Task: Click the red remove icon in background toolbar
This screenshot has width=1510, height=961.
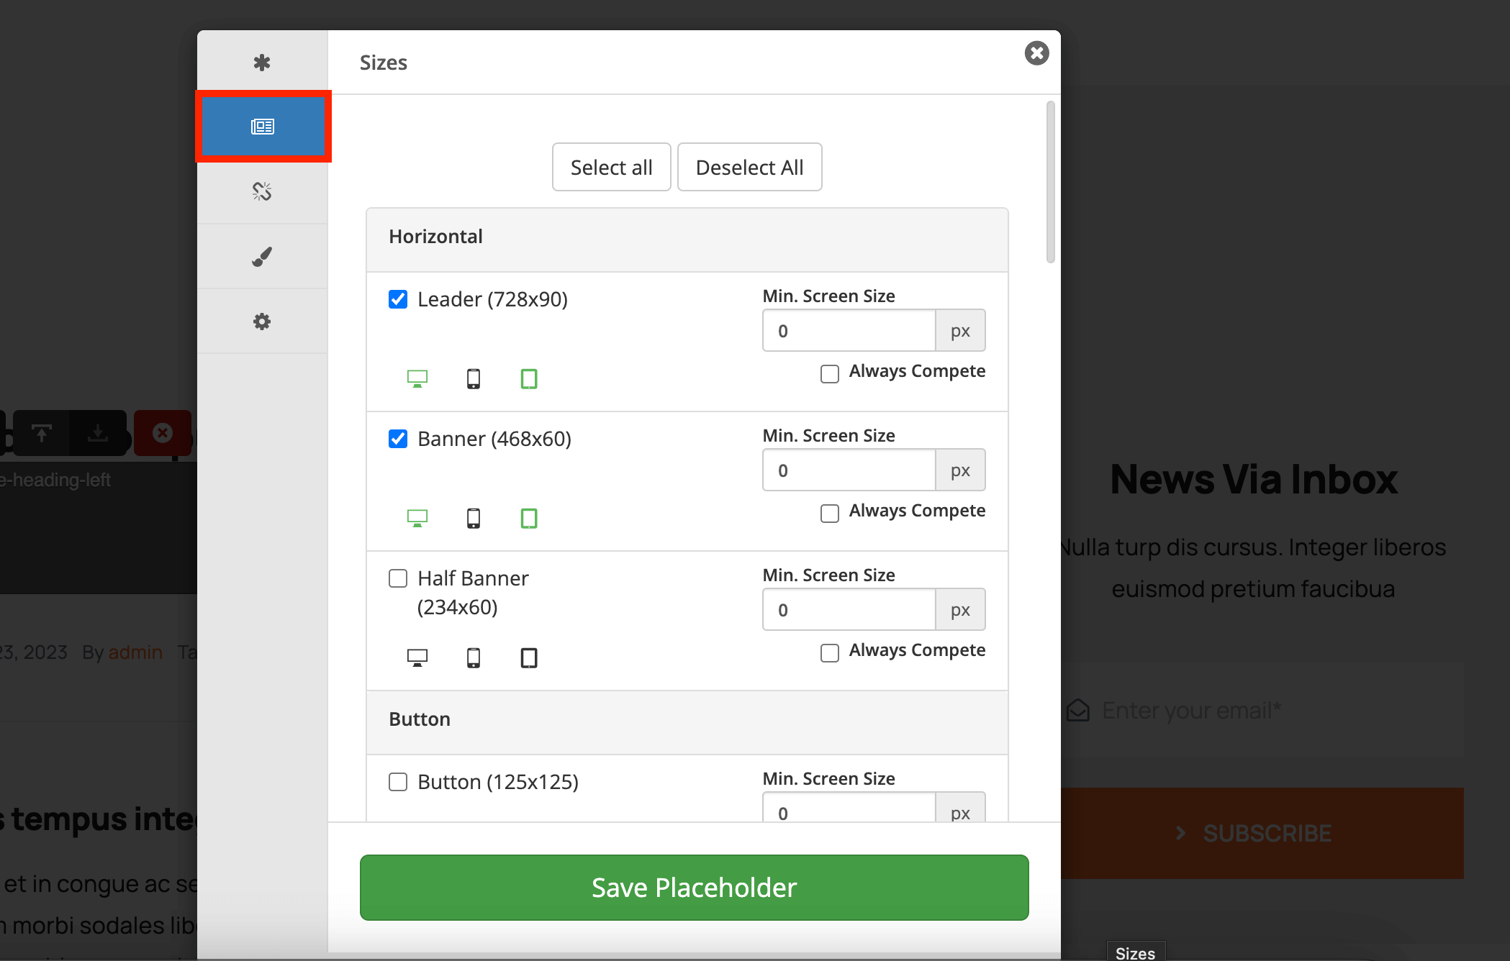Action: coord(163,433)
